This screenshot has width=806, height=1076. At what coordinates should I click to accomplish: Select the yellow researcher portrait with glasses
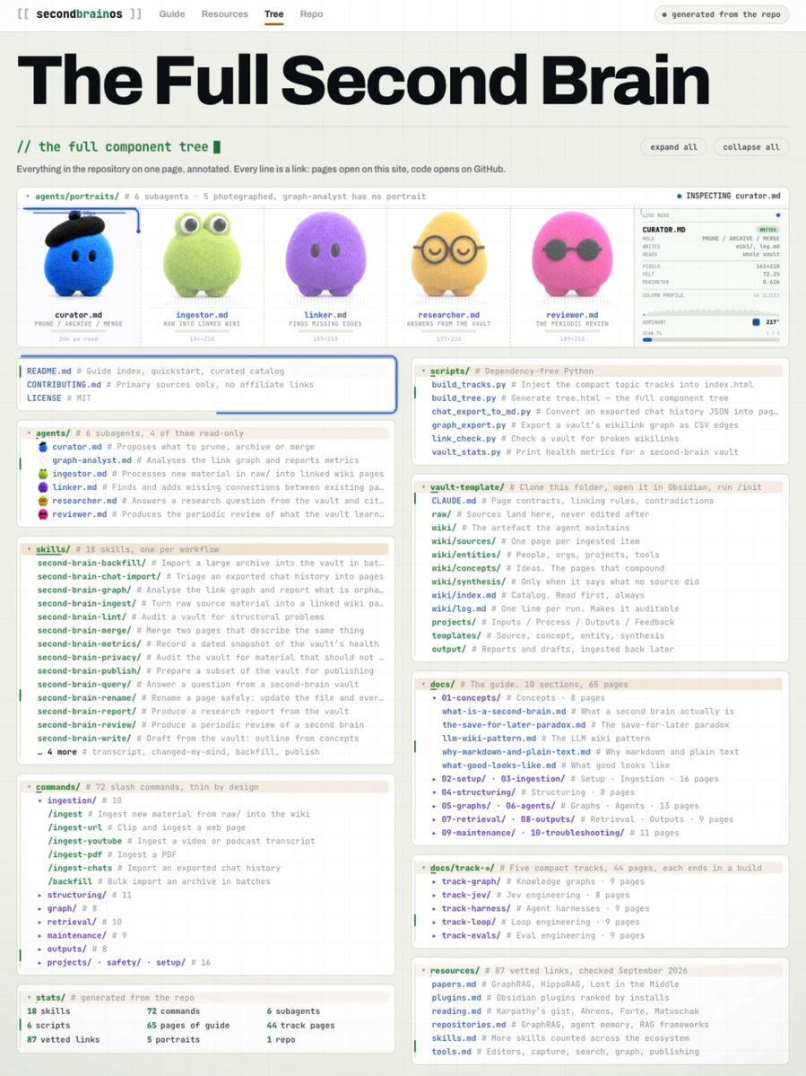coord(449,255)
